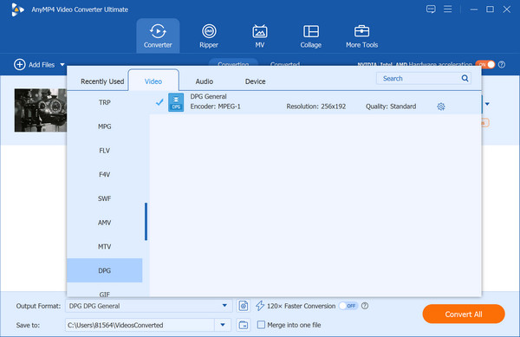This screenshot has height=337, width=520.
Task: Select the DPG format entry
Action: pyautogui.click(x=105, y=270)
